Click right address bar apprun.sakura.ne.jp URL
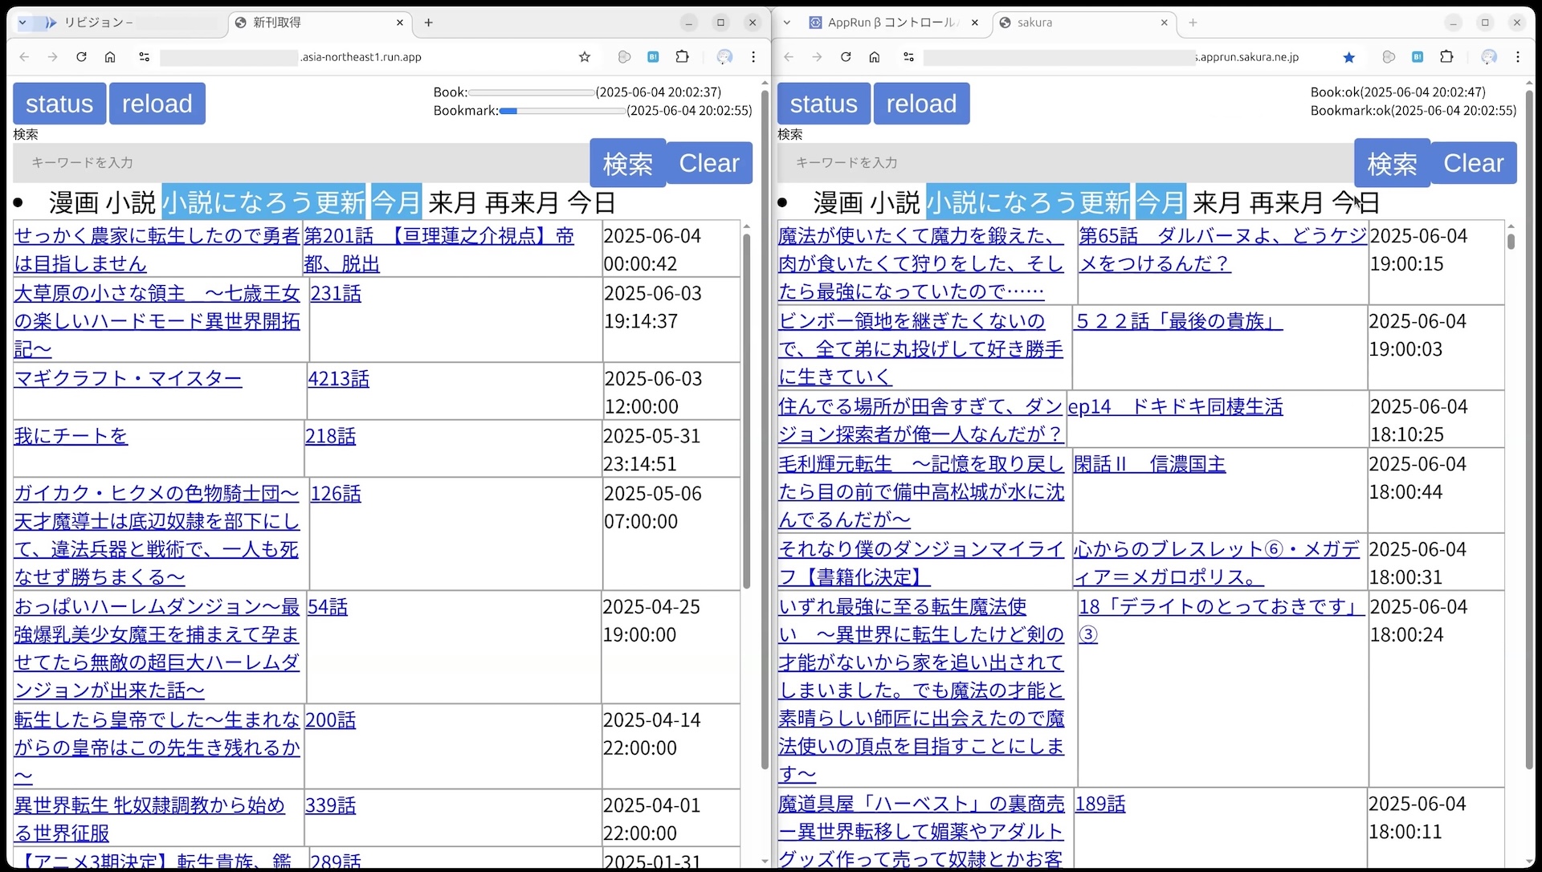The height and width of the screenshot is (872, 1542). point(1246,57)
